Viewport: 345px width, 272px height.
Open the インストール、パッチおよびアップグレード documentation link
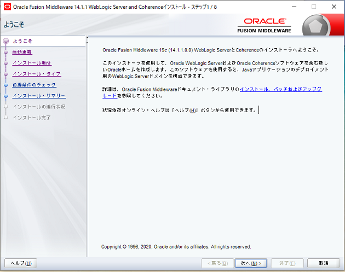pyautogui.click(x=281, y=89)
